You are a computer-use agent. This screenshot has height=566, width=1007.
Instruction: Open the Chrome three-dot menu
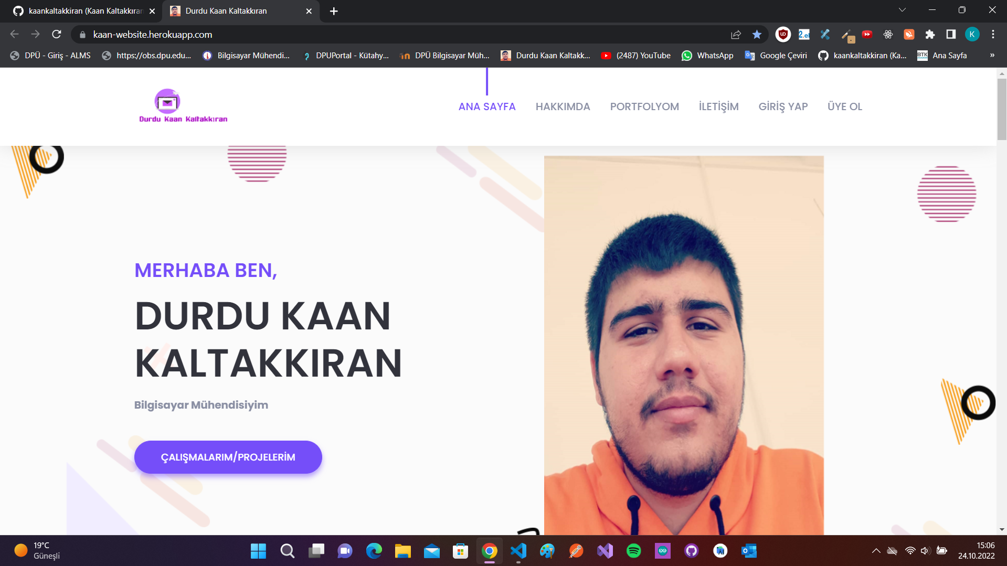click(992, 34)
